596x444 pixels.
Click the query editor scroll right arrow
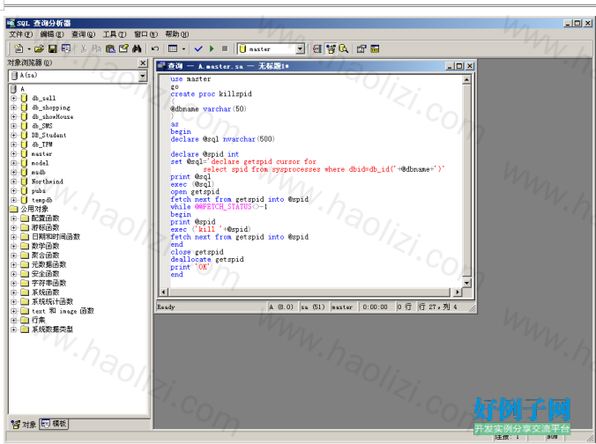(458, 292)
